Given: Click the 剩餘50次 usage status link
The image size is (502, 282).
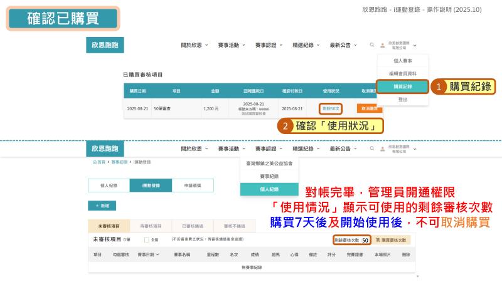Looking at the screenshot, I should 331,108.
